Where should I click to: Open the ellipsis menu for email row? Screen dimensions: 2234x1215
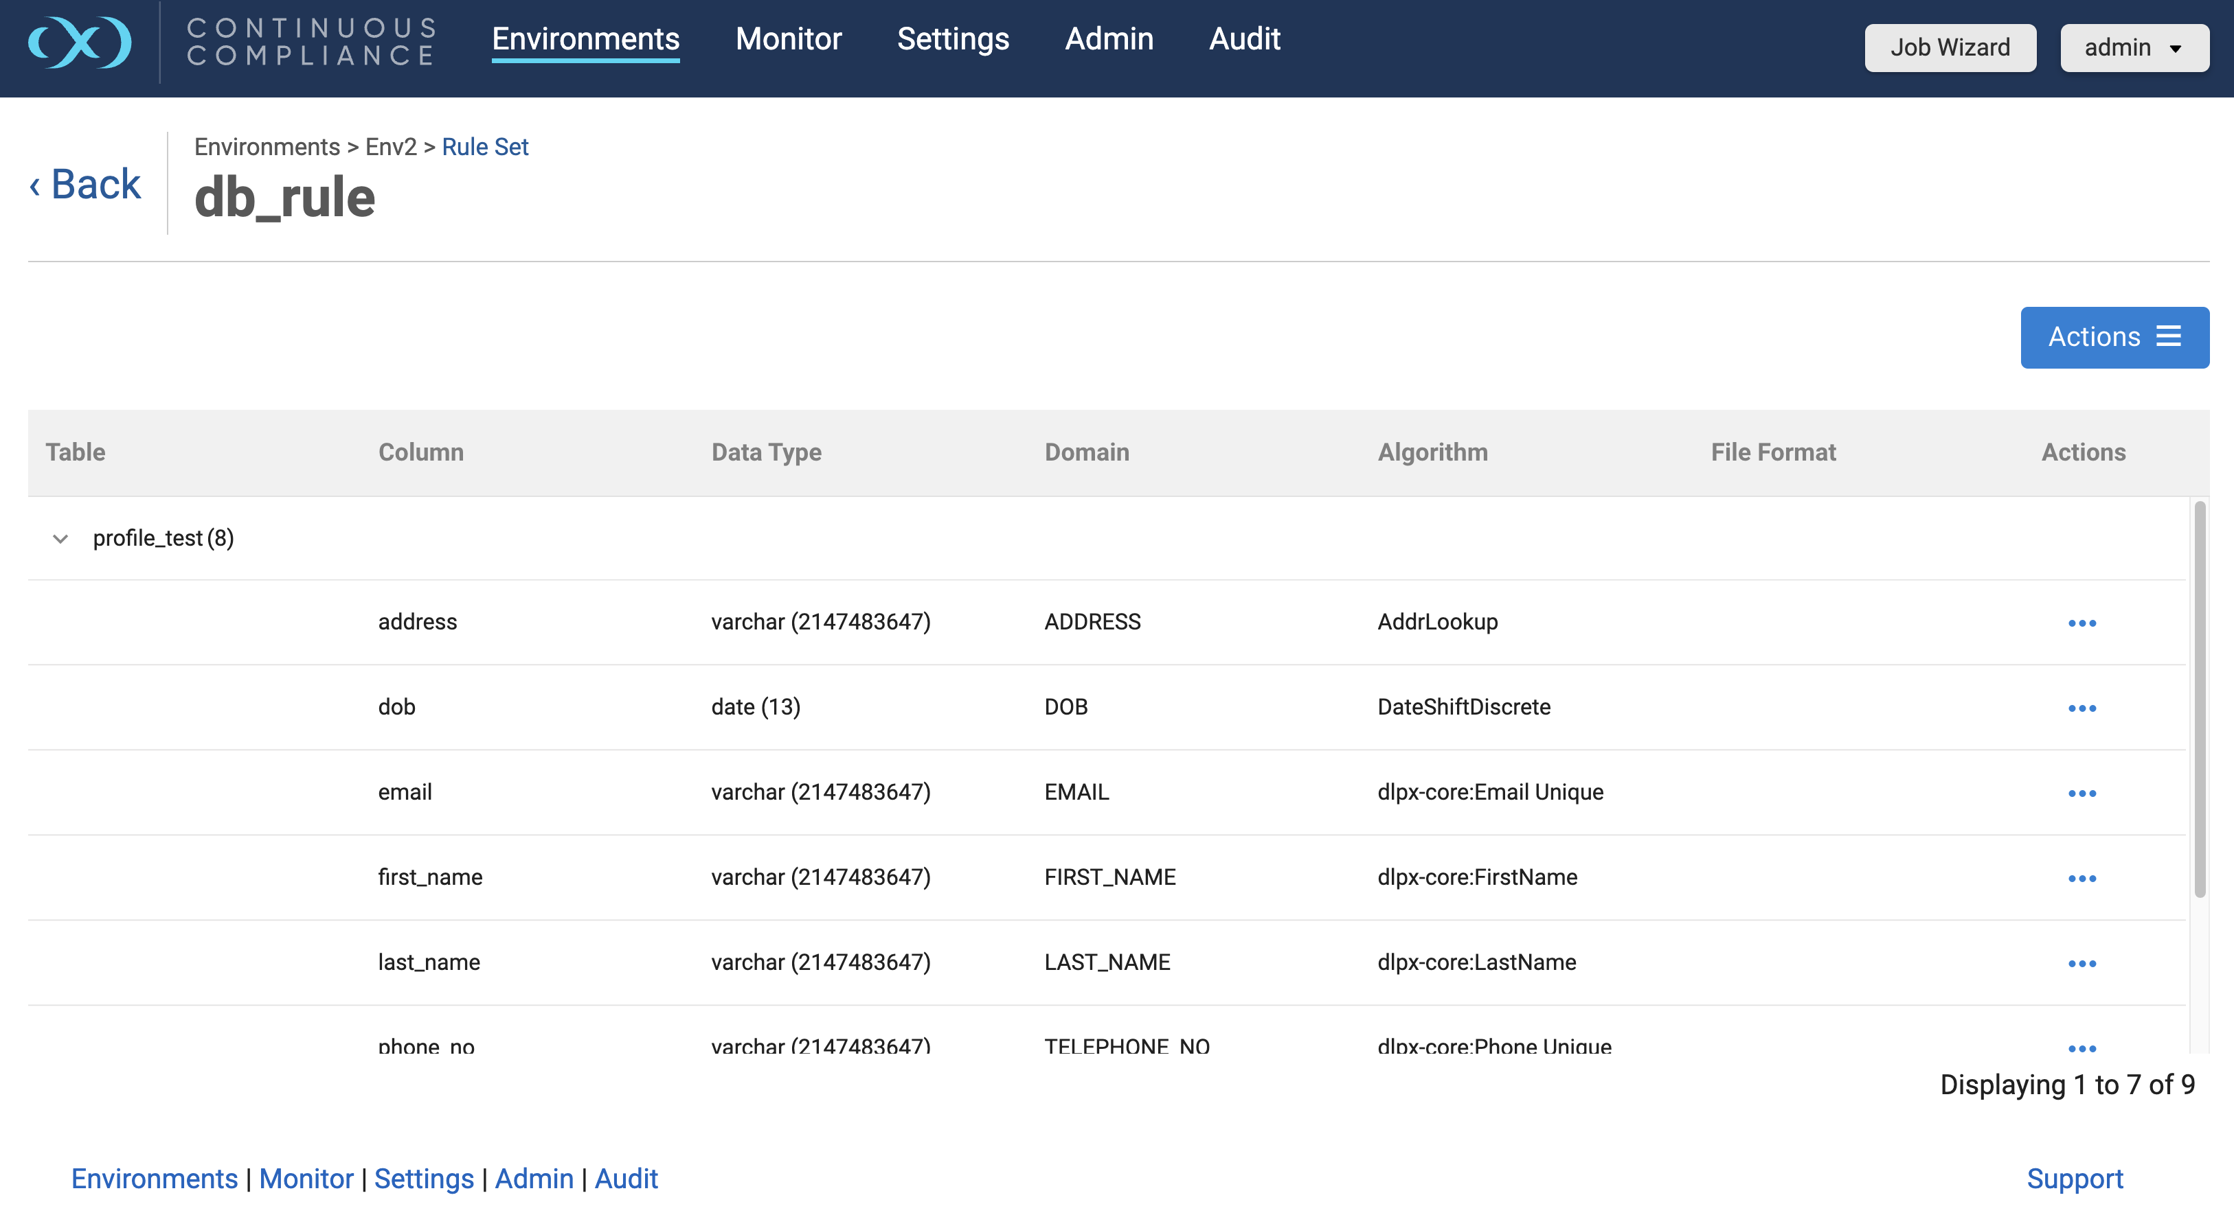click(x=2081, y=793)
